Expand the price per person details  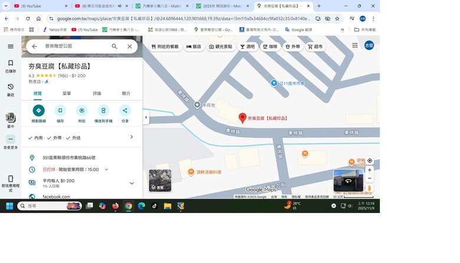(132, 183)
